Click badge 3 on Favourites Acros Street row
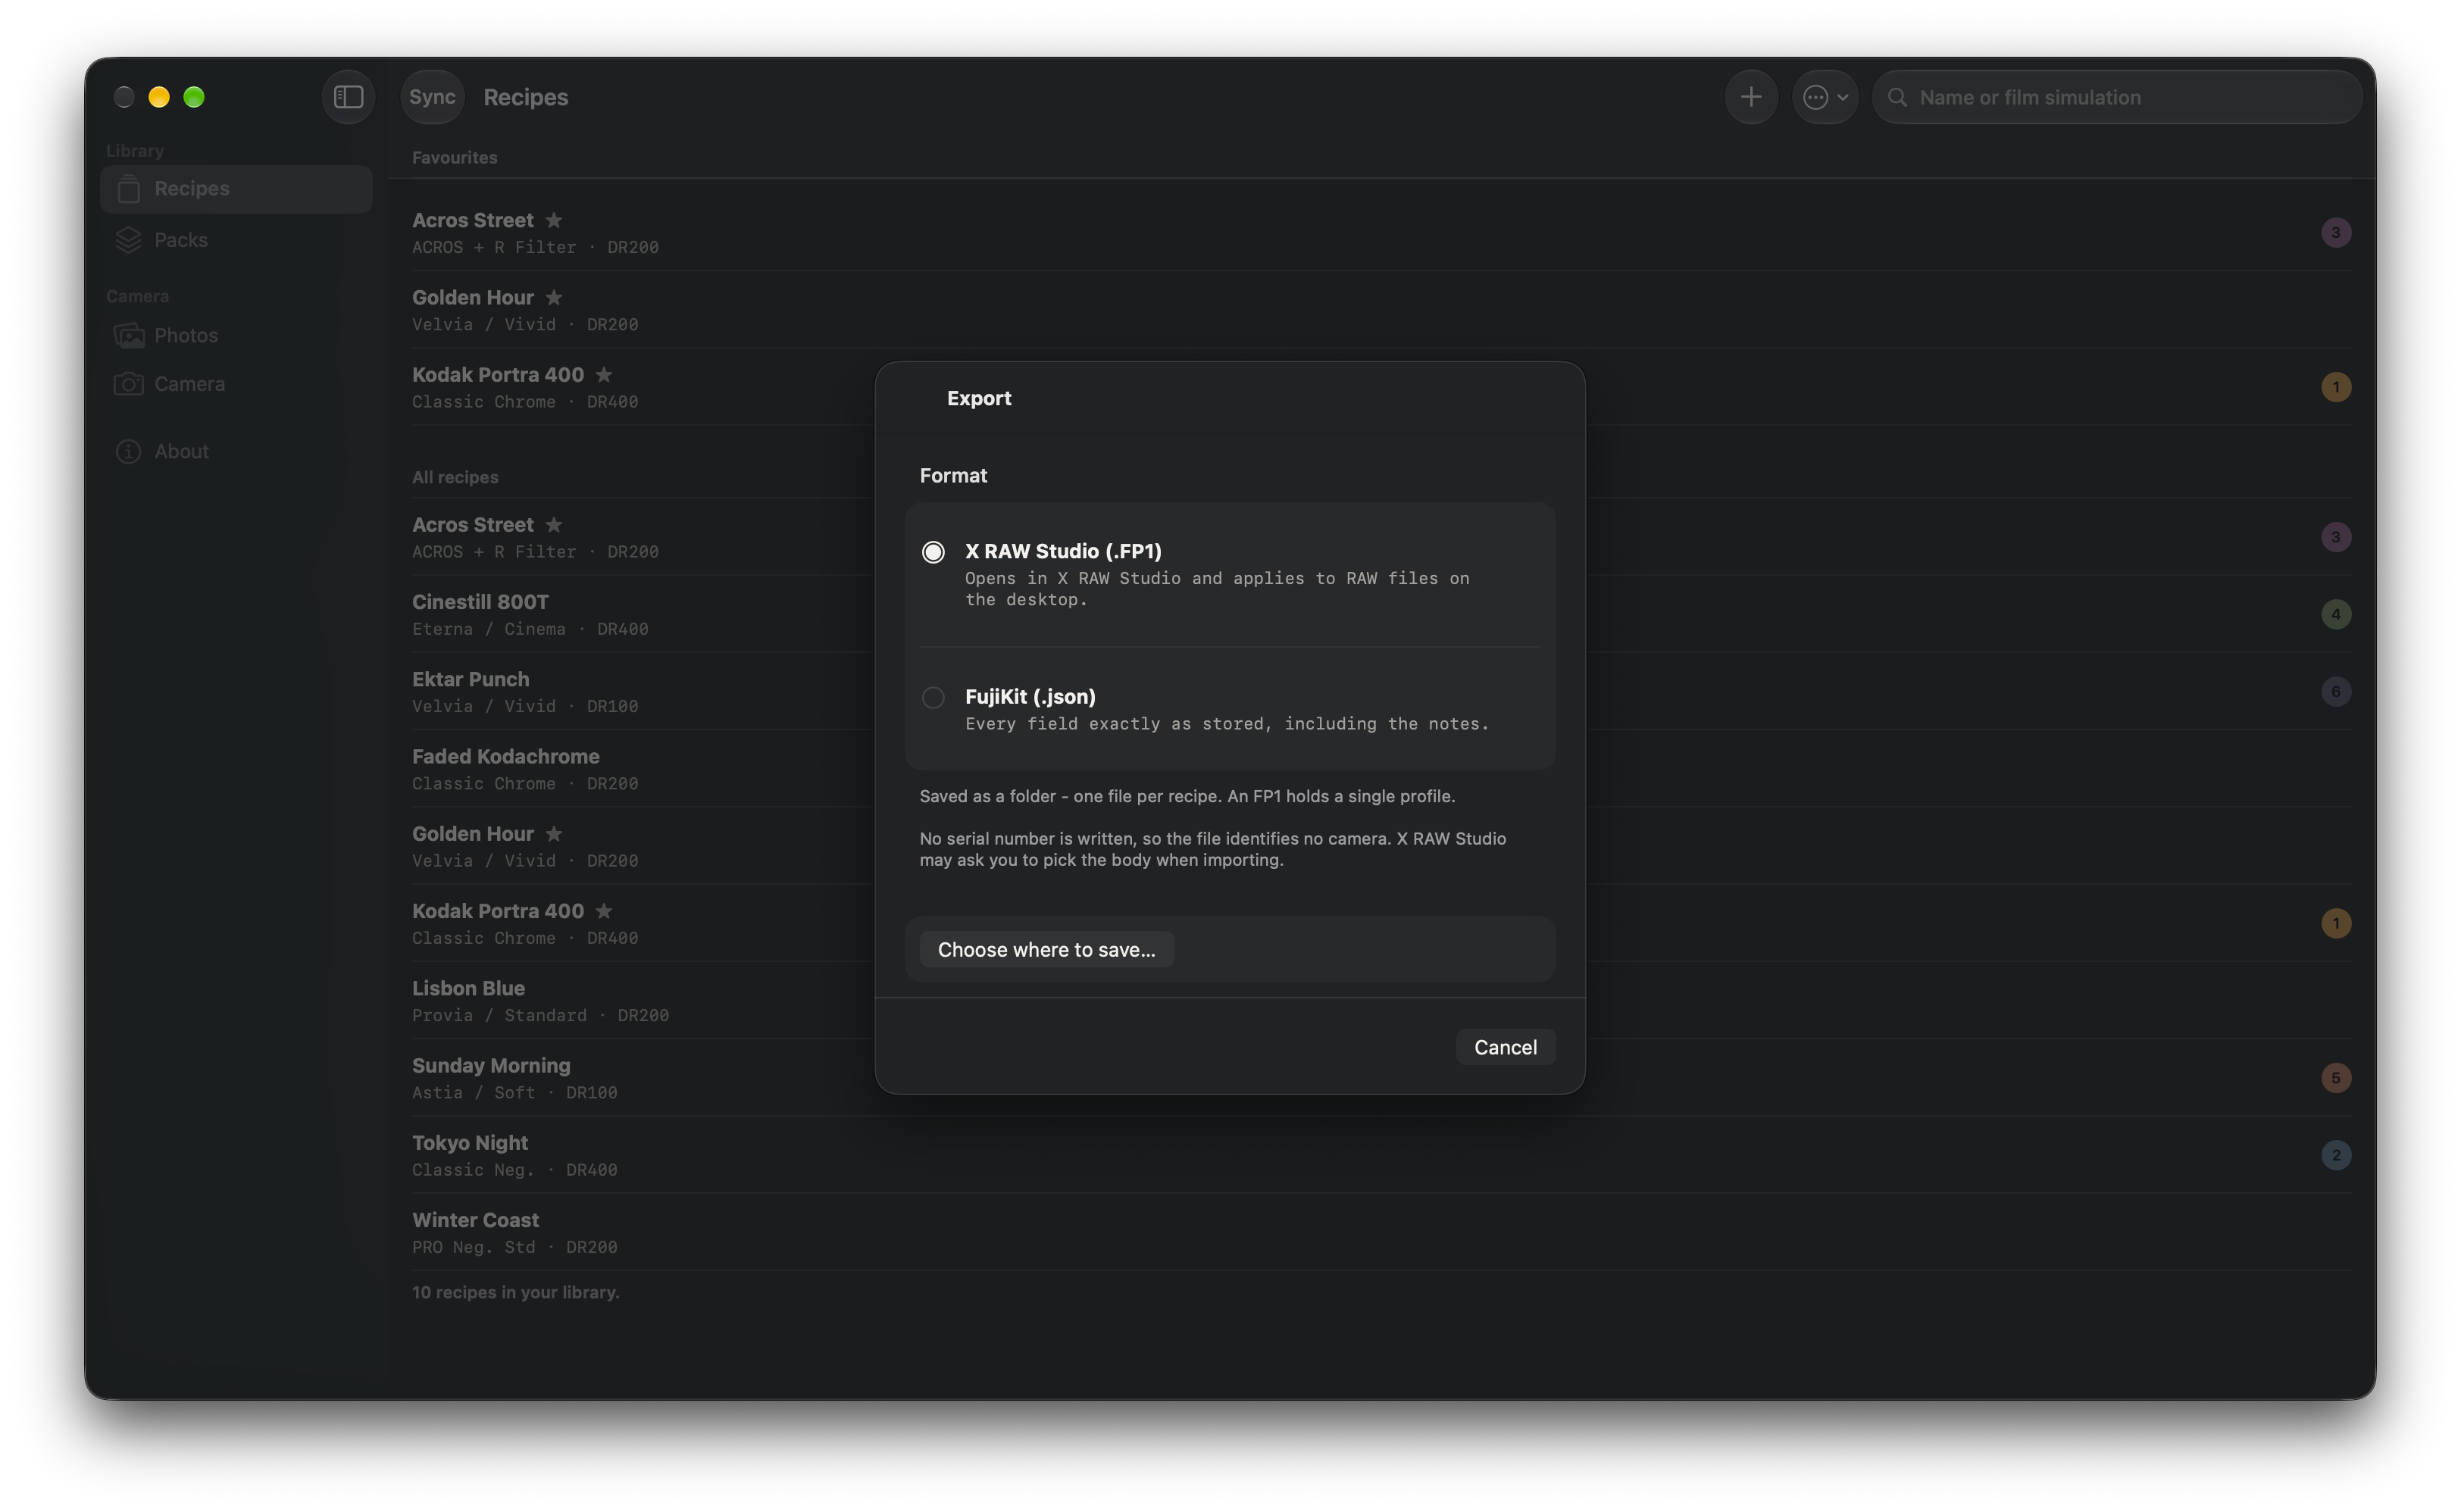 2335,232
